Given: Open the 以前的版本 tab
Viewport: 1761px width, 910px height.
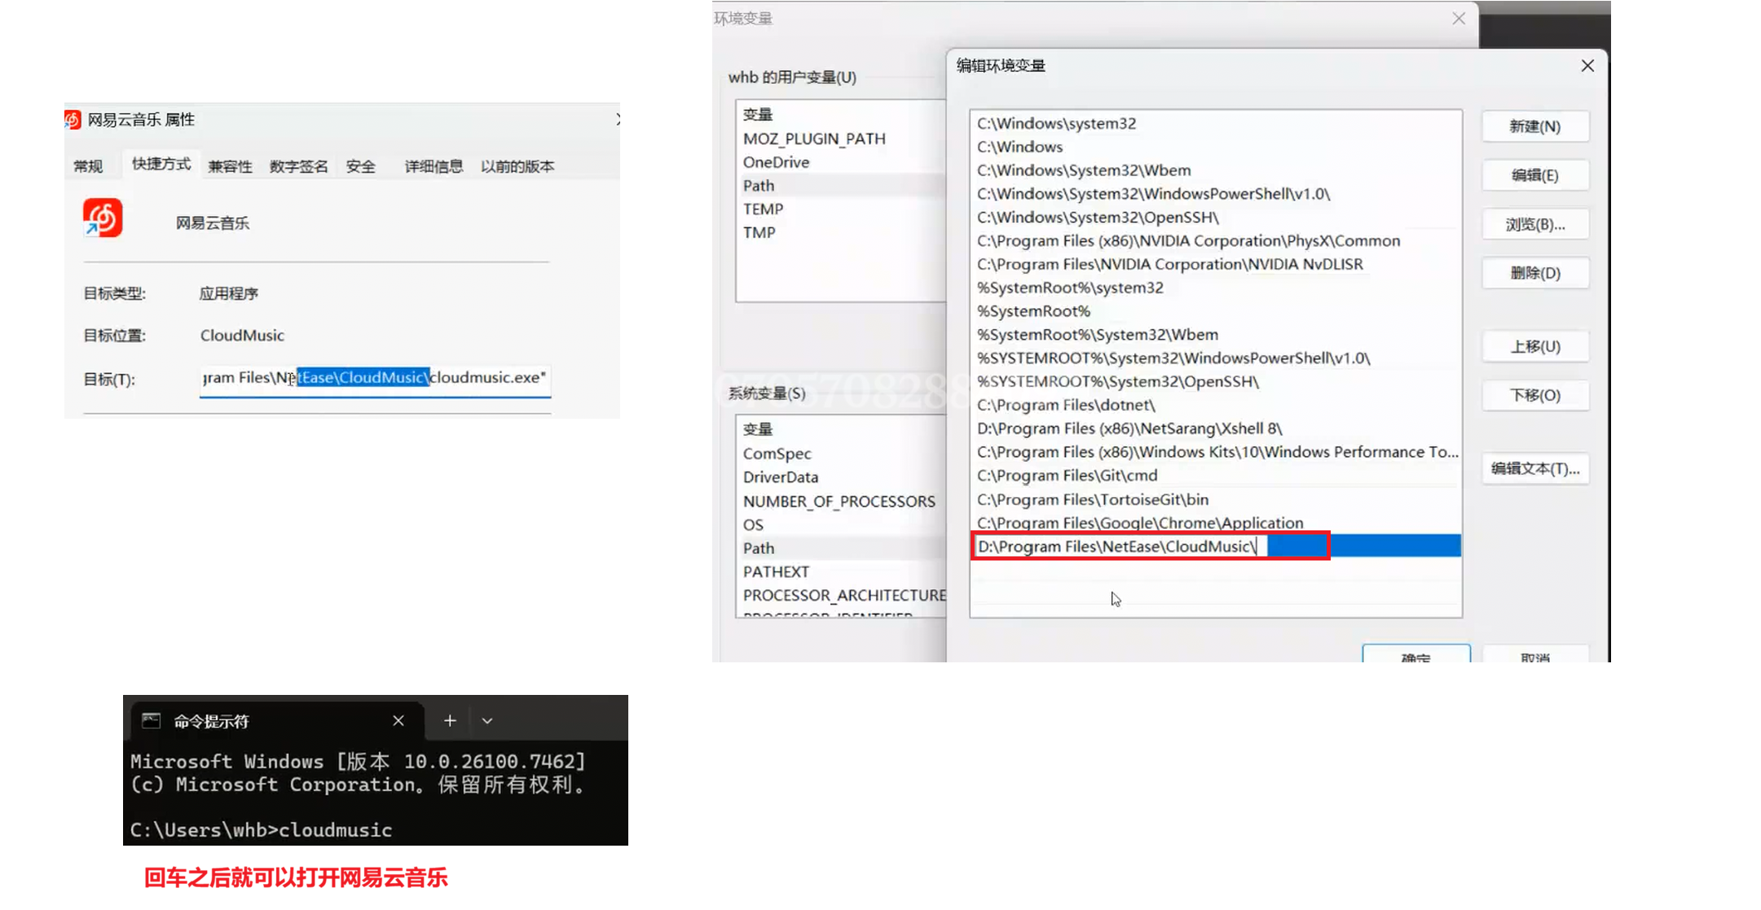Looking at the screenshot, I should click(517, 166).
